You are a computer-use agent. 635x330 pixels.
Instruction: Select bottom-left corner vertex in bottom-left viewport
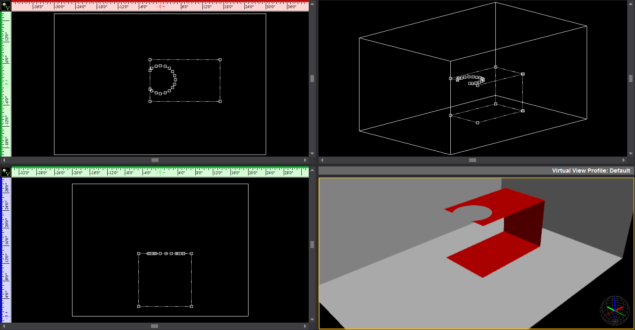click(x=138, y=306)
